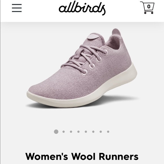Click the allbirds logo to go home
This screenshot has height=164, width=164.
point(82,8)
